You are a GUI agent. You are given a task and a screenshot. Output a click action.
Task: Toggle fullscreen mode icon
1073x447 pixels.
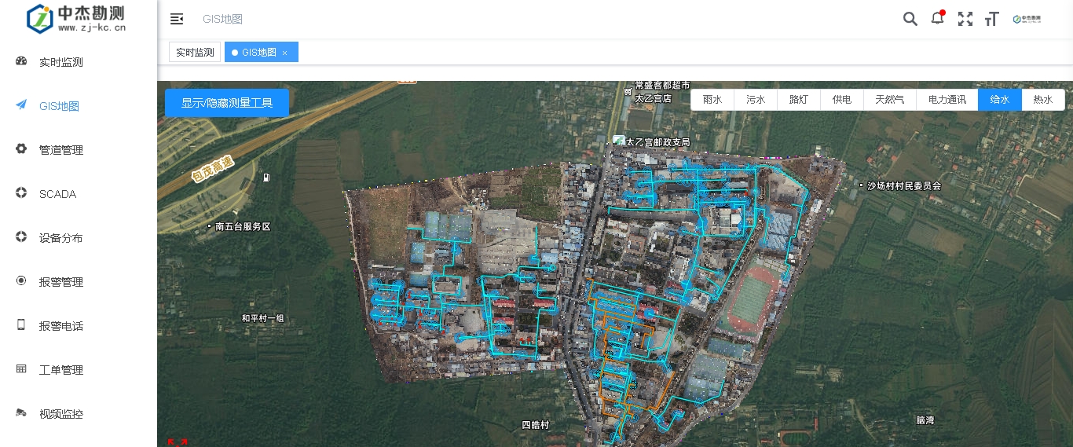coord(965,19)
